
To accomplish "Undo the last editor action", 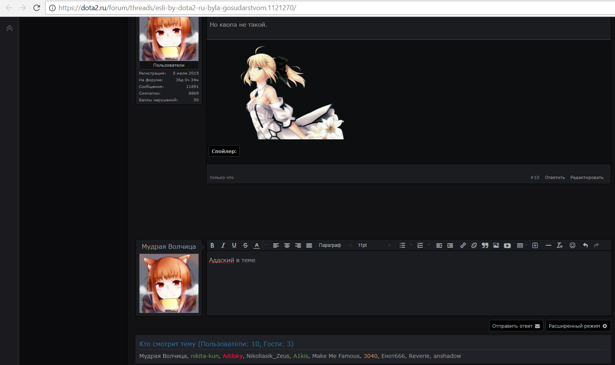I will pyautogui.click(x=585, y=245).
